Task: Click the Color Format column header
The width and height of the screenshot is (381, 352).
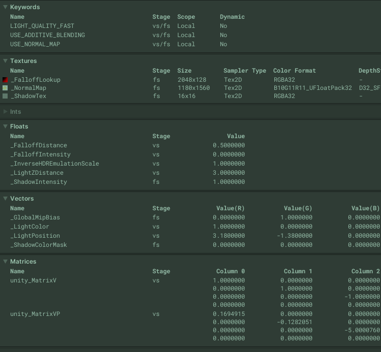Action: [294, 71]
